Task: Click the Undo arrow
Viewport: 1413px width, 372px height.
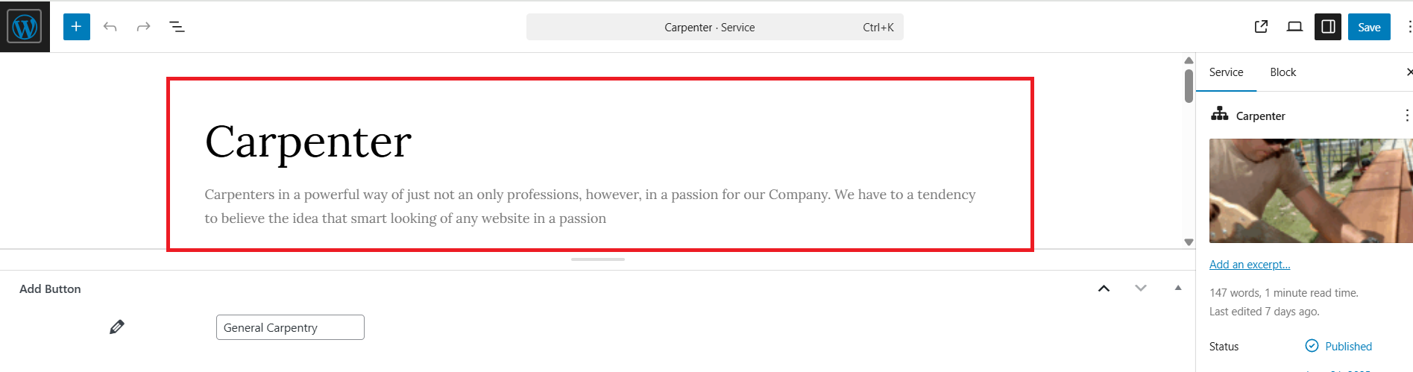Action: [x=110, y=27]
